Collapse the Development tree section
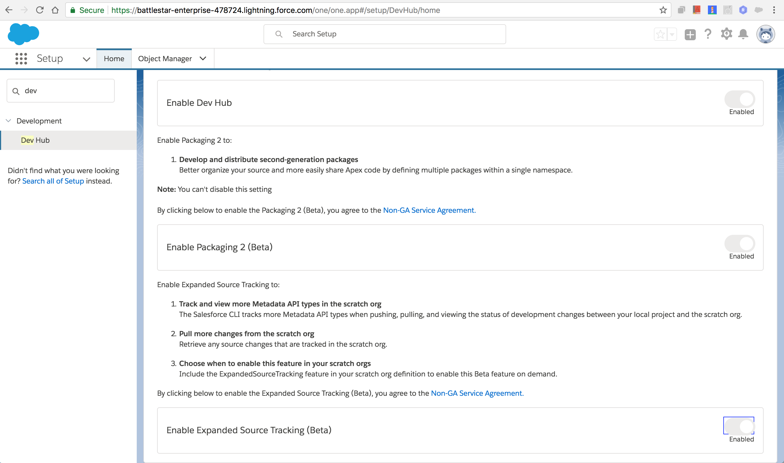Screen dimensions: 784x463 pyautogui.click(x=9, y=120)
